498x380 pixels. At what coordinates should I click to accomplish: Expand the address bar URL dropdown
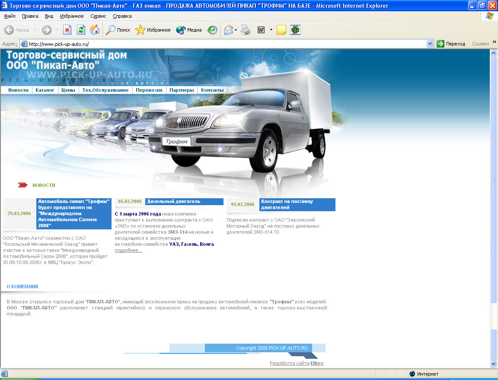430,44
